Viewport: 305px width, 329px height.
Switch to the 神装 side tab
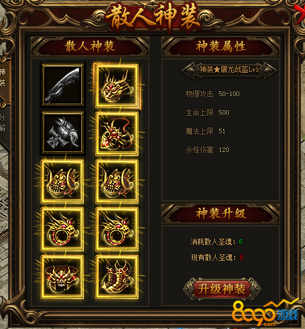pos(3,77)
